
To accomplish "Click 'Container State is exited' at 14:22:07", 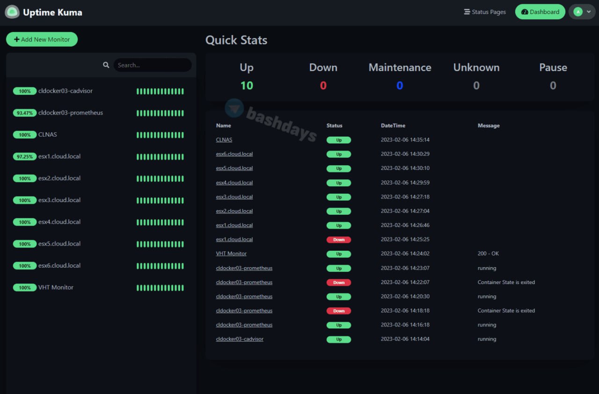I will point(506,282).
